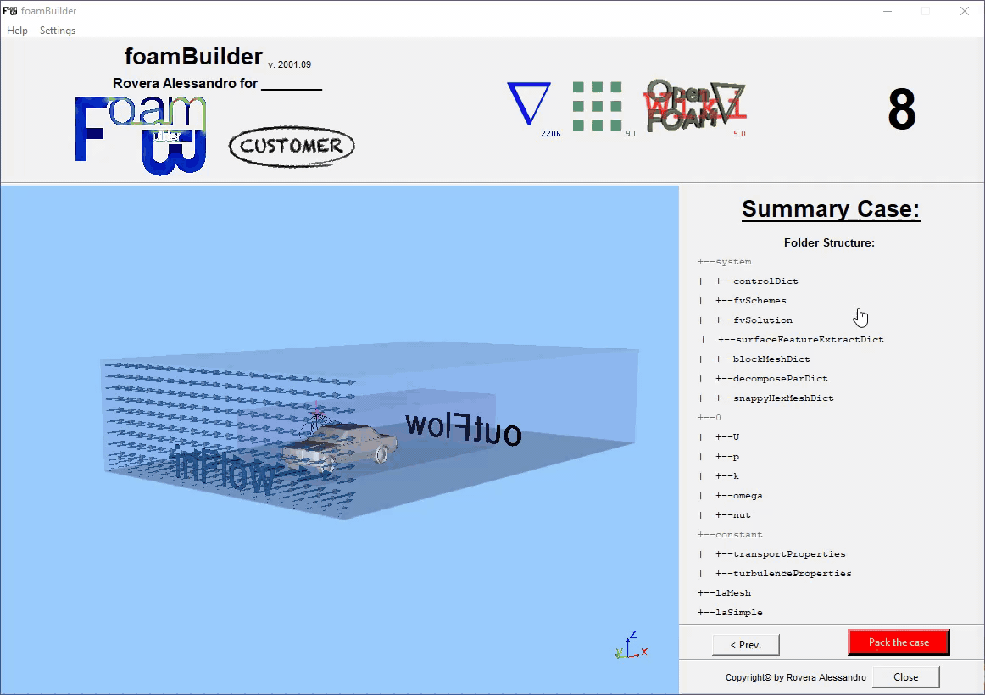
Task: Select the 0 folder entry
Action: click(x=710, y=418)
